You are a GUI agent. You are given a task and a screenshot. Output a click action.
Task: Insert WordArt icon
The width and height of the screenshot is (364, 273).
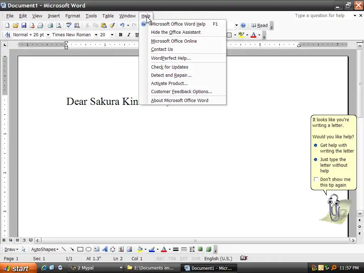tap(105, 249)
